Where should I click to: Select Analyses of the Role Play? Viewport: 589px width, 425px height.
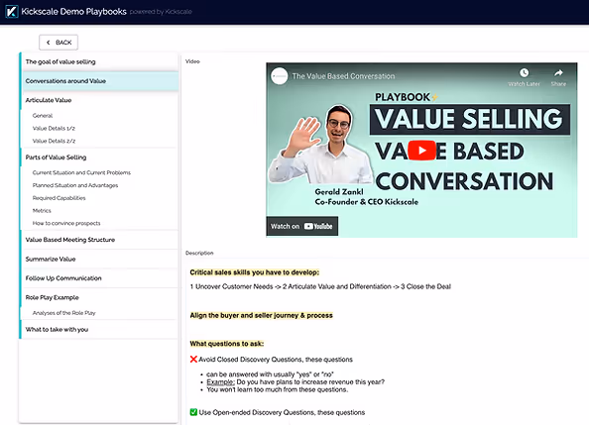pyautogui.click(x=63, y=313)
